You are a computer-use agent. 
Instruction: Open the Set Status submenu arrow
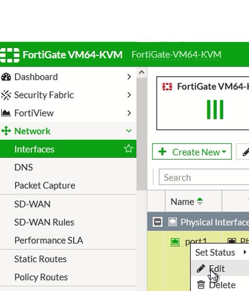point(245,252)
